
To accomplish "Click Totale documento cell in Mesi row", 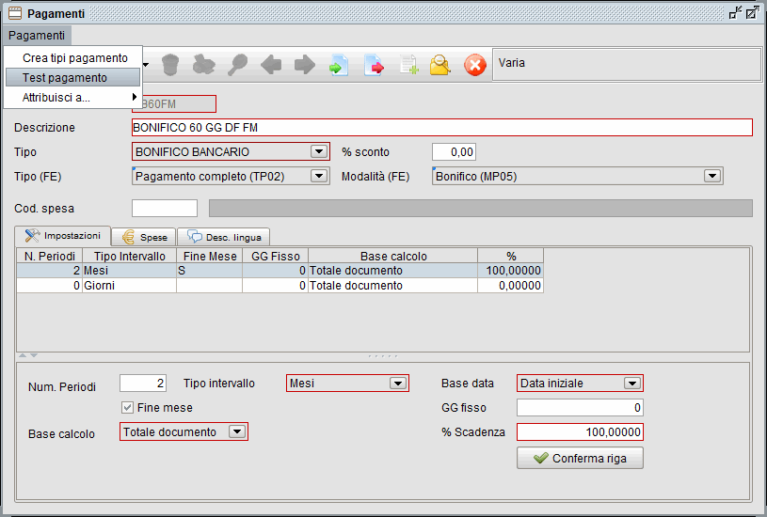I will [393, 271].
